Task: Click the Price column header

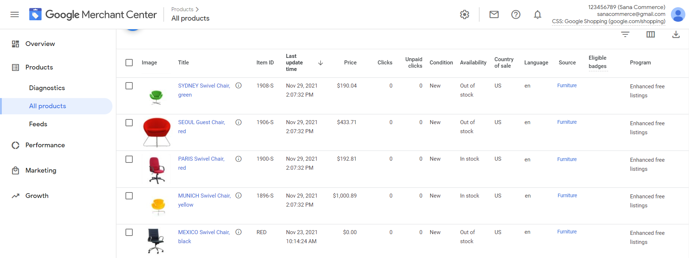Action: 350,63
